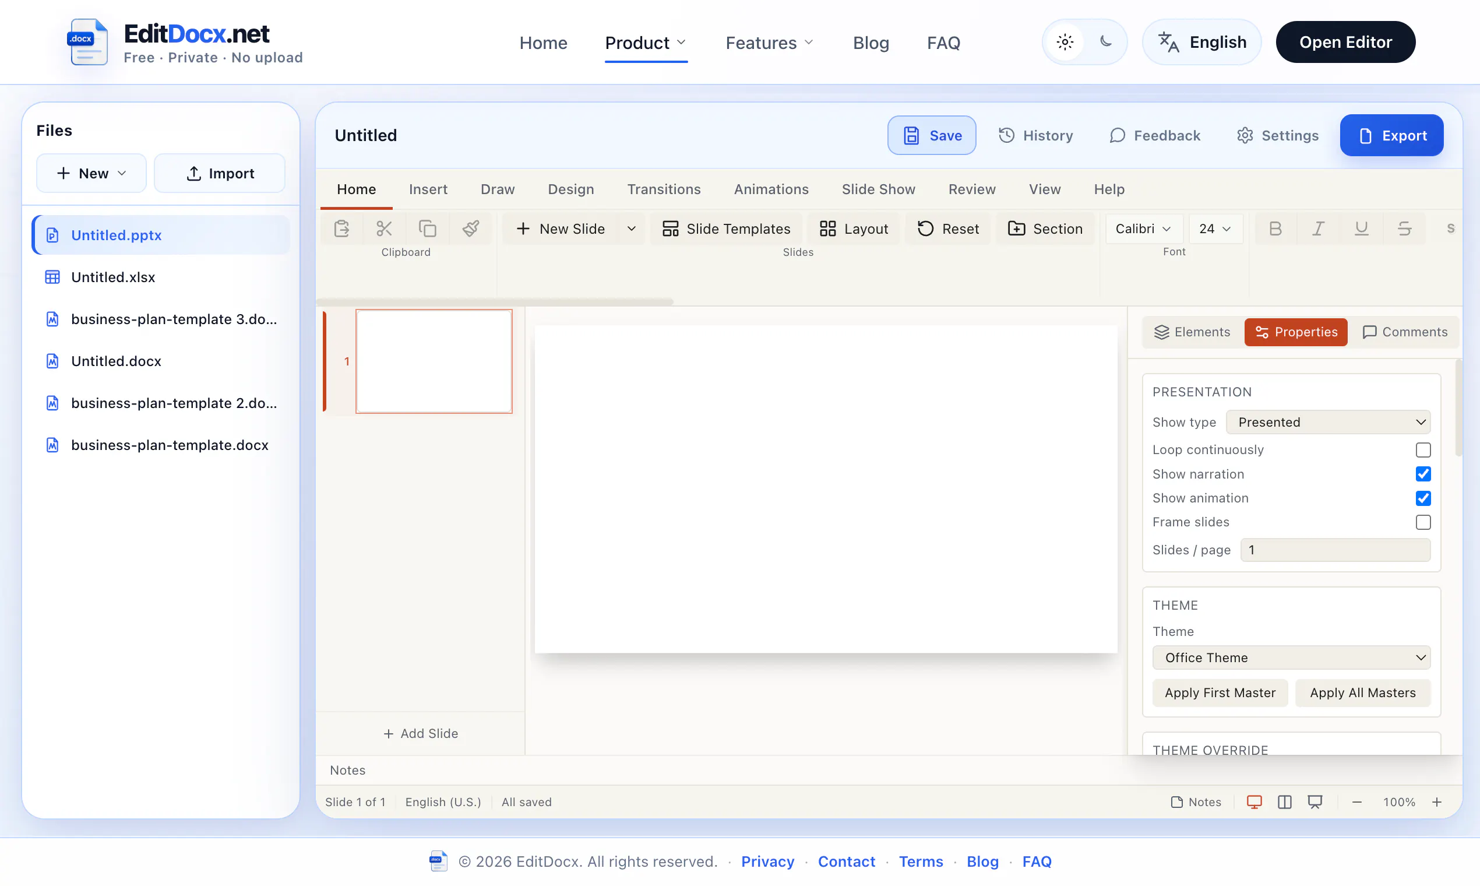This screenshot has height=886, width=1480.
Task: Switch to light mode sun icon
Action: 1065,42
